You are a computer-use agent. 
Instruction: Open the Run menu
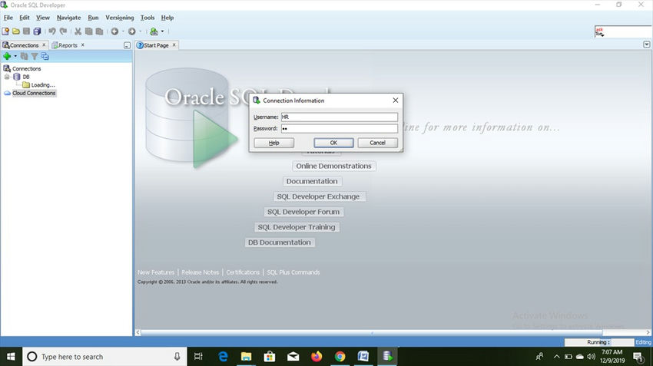(x=93, y=18)
